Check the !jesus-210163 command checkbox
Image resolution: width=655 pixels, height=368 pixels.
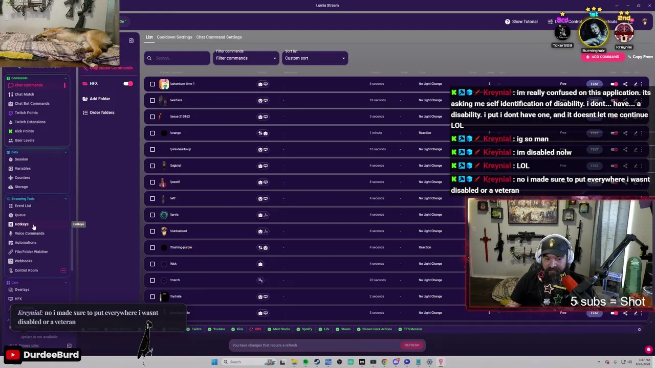click(152, 117)
